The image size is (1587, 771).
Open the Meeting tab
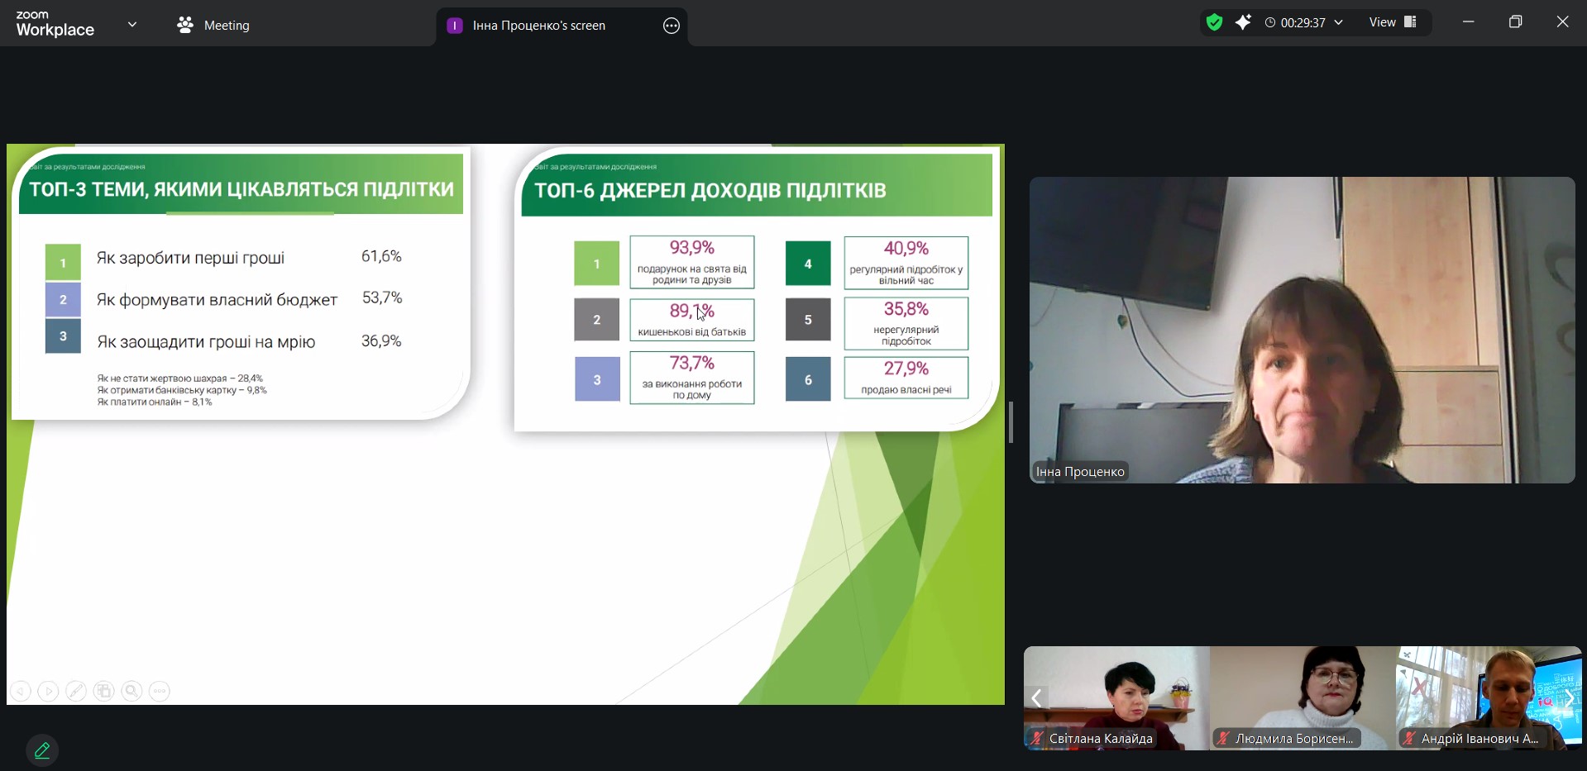tap(213, 26)
